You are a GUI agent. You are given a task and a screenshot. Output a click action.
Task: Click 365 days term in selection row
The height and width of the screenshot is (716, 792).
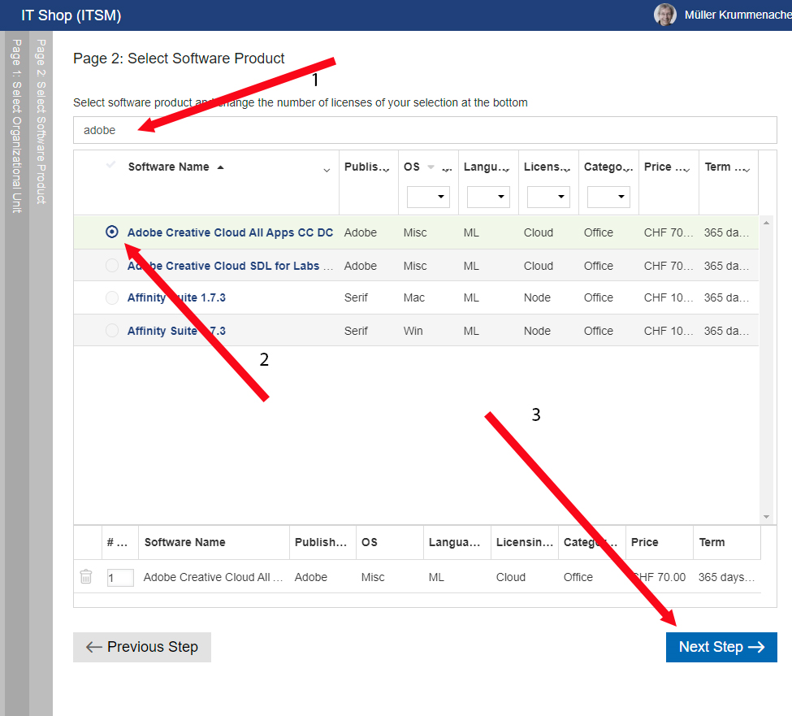pyautogui.click(x=726, y=577)
